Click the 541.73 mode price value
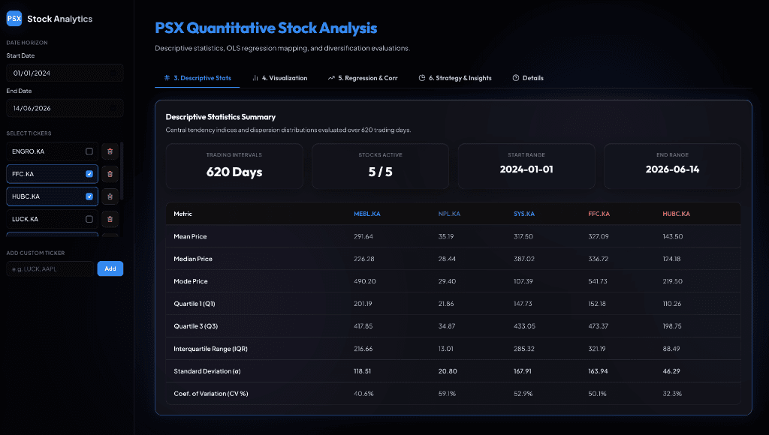The height and width of the screenshot is (435, 769). coord(598,282)
